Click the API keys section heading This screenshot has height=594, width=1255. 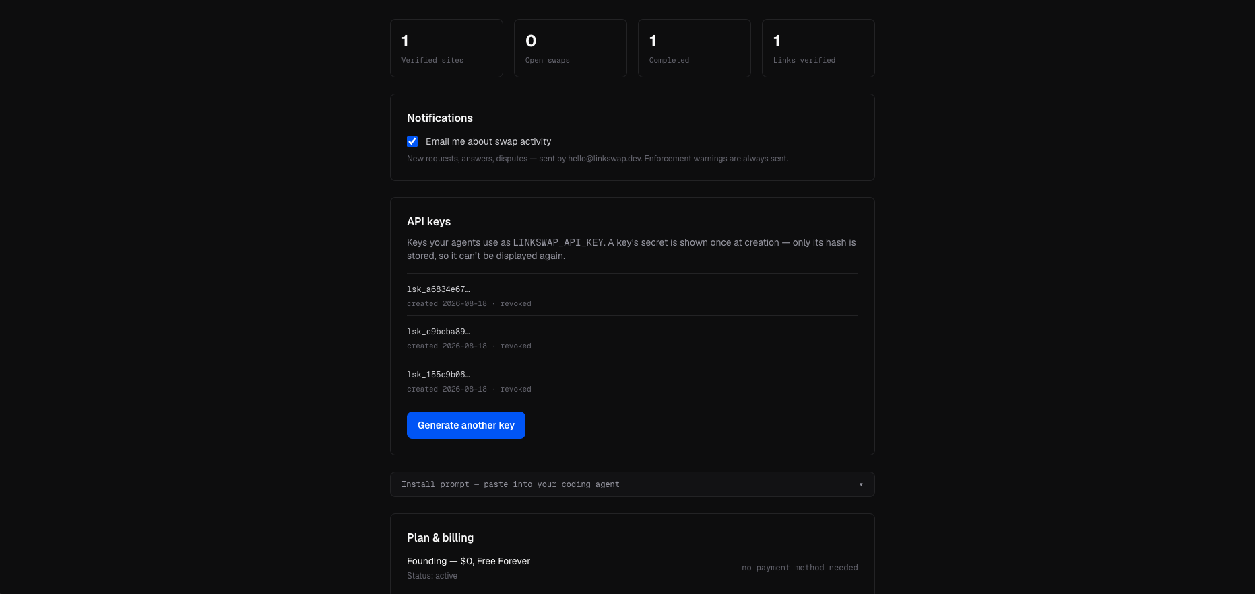[429, 221]
